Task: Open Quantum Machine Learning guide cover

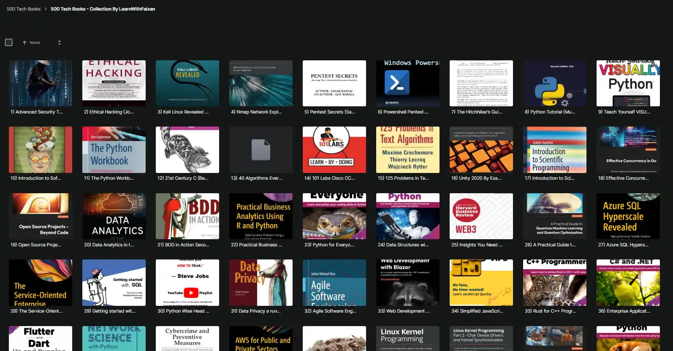Action: [x=555, y=216]
